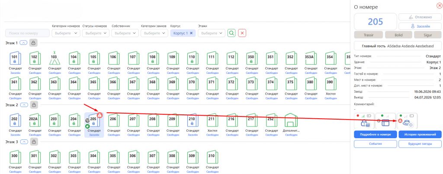Open Этажи dropdown
The width and height of the screenshot is (443, 174).
click(212, 33)
